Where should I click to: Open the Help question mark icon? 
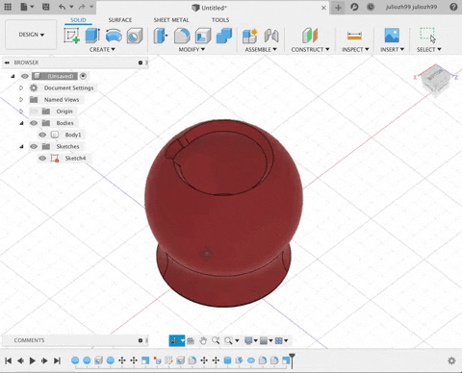click(453, 7)
